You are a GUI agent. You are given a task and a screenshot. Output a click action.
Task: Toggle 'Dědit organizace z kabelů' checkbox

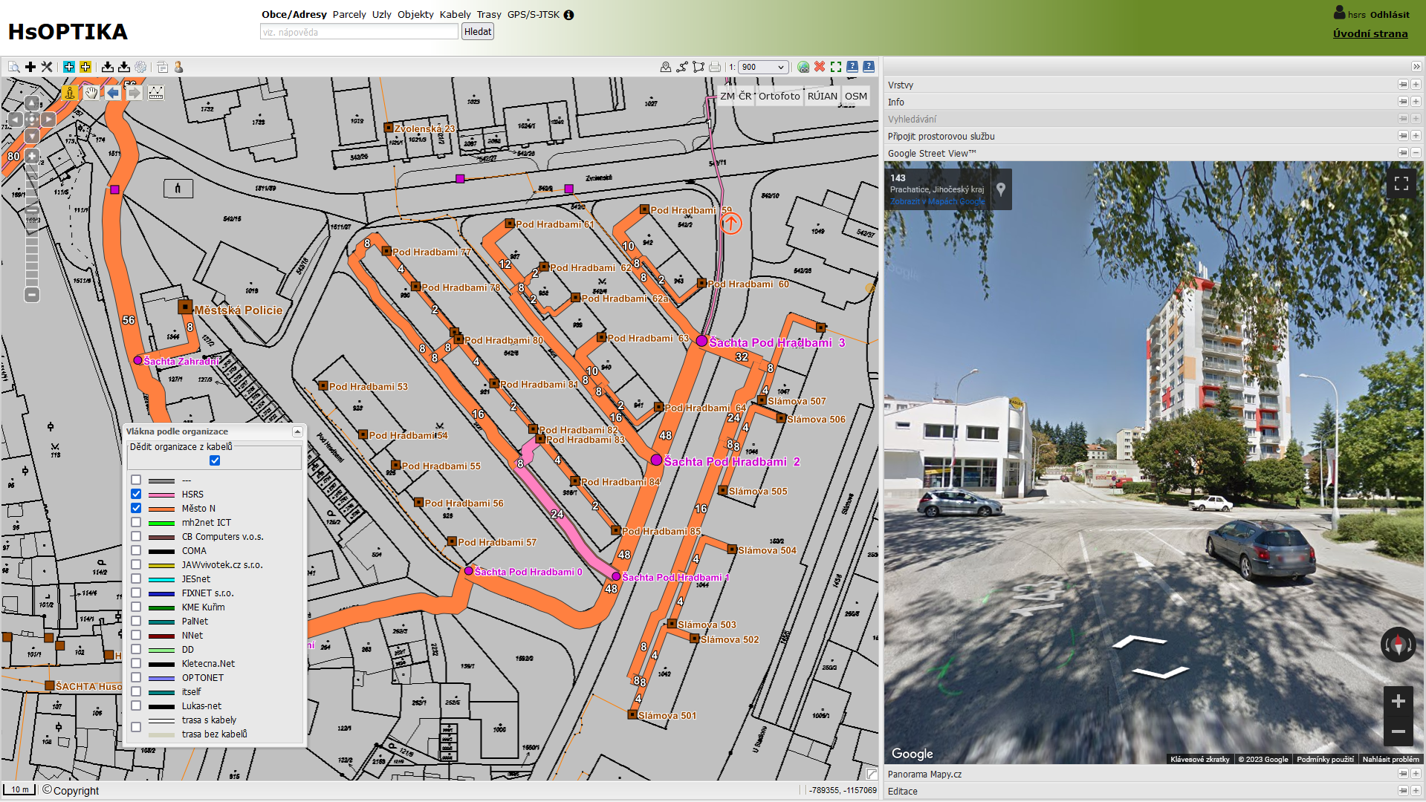pos(215,460)
